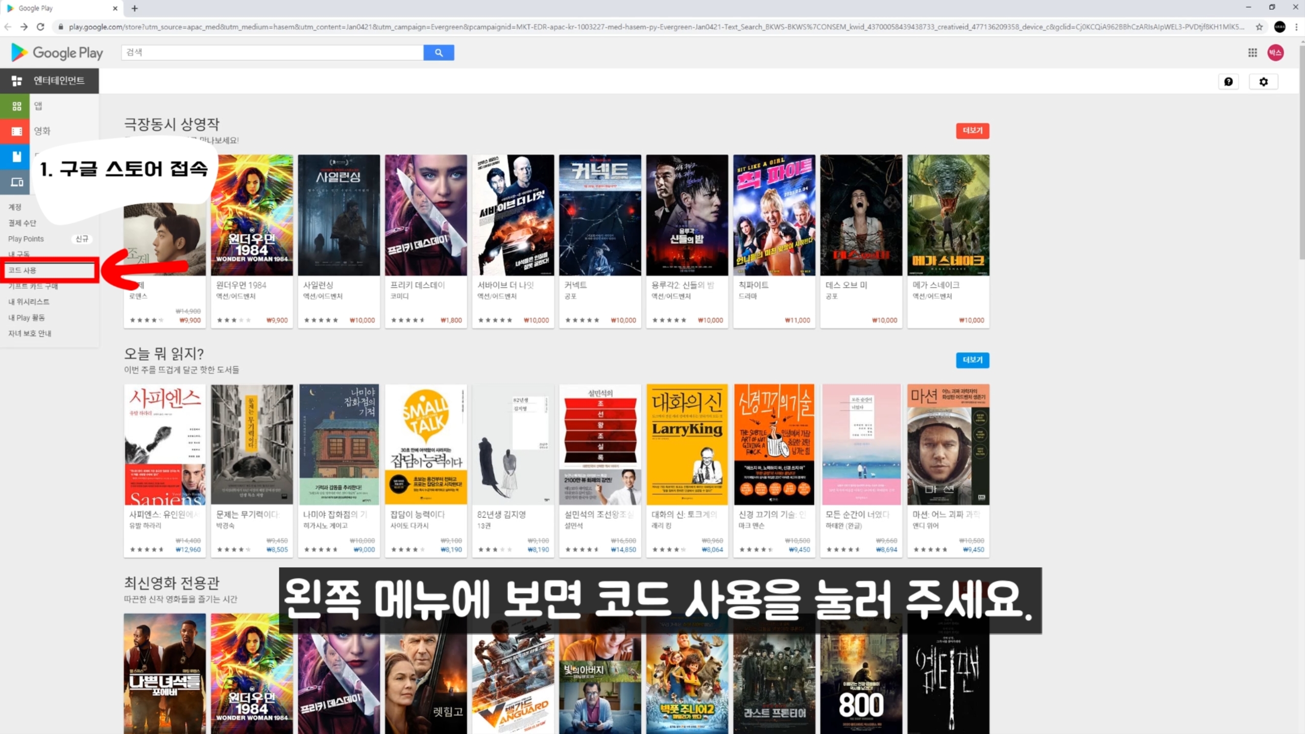Open the 원더우먼 1984 poster in top row

point(252,215)
